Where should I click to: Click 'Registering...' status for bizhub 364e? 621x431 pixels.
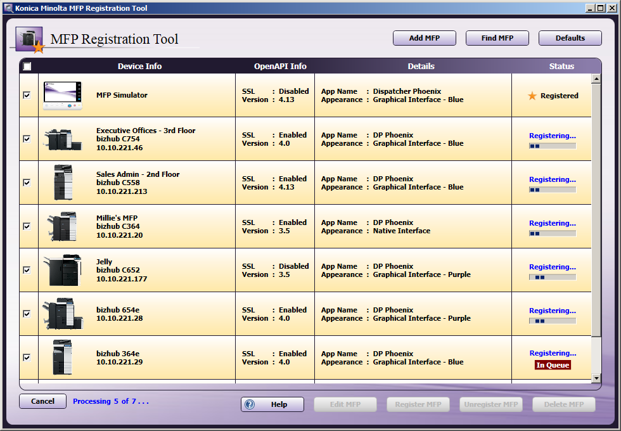(553, 353)
